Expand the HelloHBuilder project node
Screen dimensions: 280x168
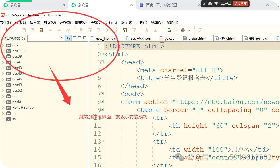3,108
